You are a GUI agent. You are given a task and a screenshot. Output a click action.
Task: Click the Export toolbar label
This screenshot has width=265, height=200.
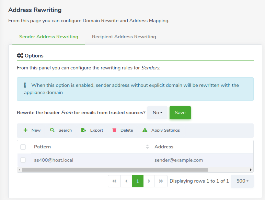96,130
